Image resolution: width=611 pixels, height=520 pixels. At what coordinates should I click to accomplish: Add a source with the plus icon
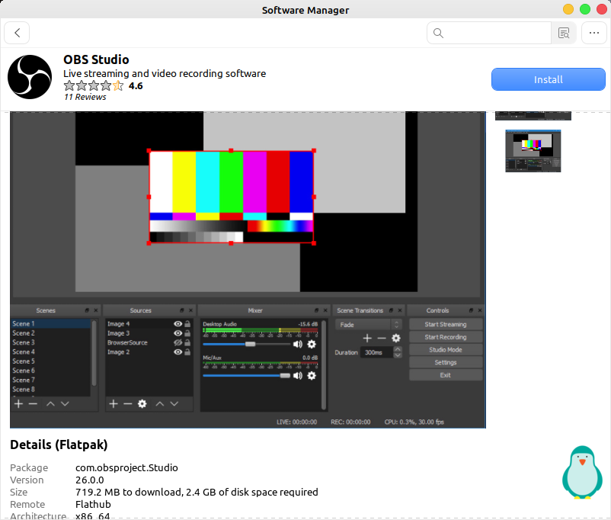(x=114, y=404)
